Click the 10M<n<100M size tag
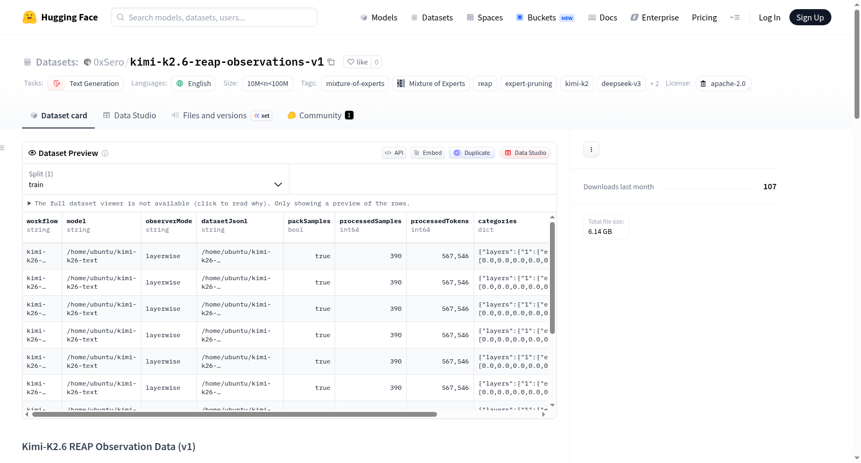This screenshot has height=463, width=861. tap(267, 83)
